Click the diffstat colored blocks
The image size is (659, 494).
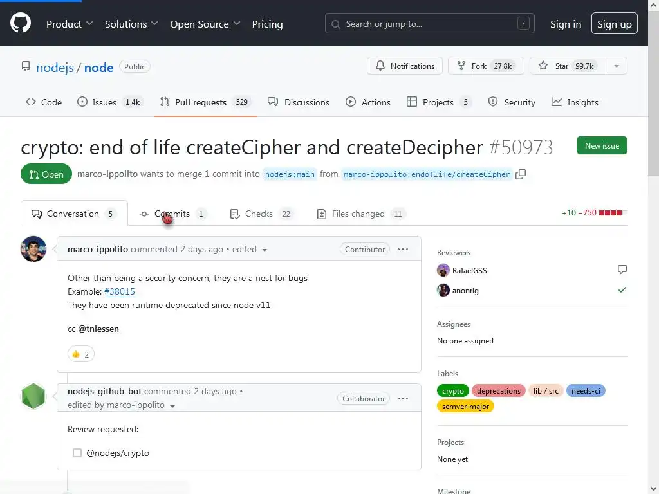(x=613, y=213)
